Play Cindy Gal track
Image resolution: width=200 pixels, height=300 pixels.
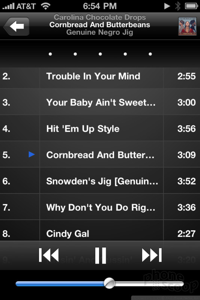(100, 231)
